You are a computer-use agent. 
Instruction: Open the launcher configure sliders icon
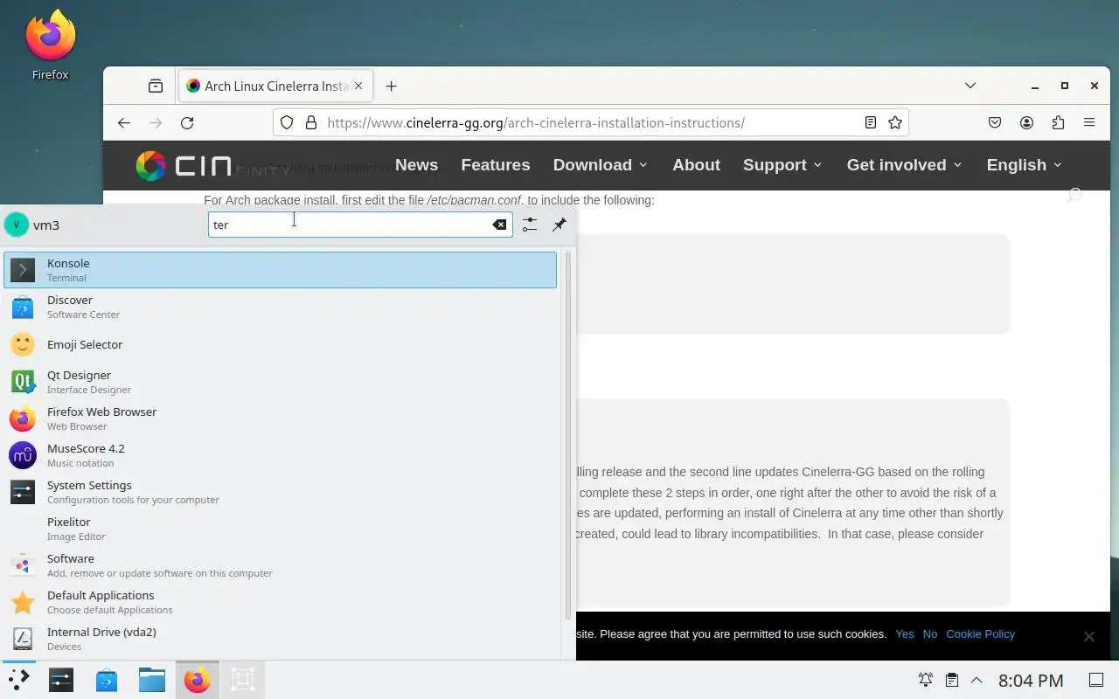coord(530,225)
